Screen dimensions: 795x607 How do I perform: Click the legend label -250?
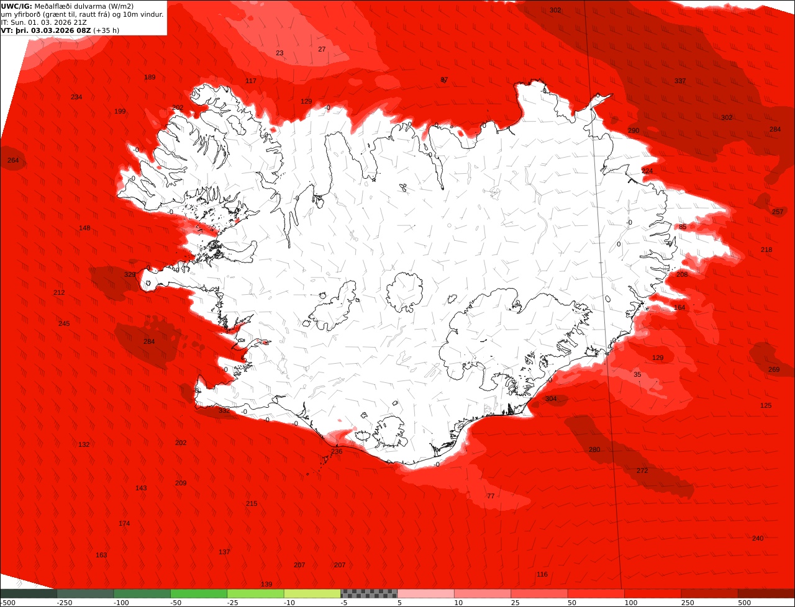point(65,603)
